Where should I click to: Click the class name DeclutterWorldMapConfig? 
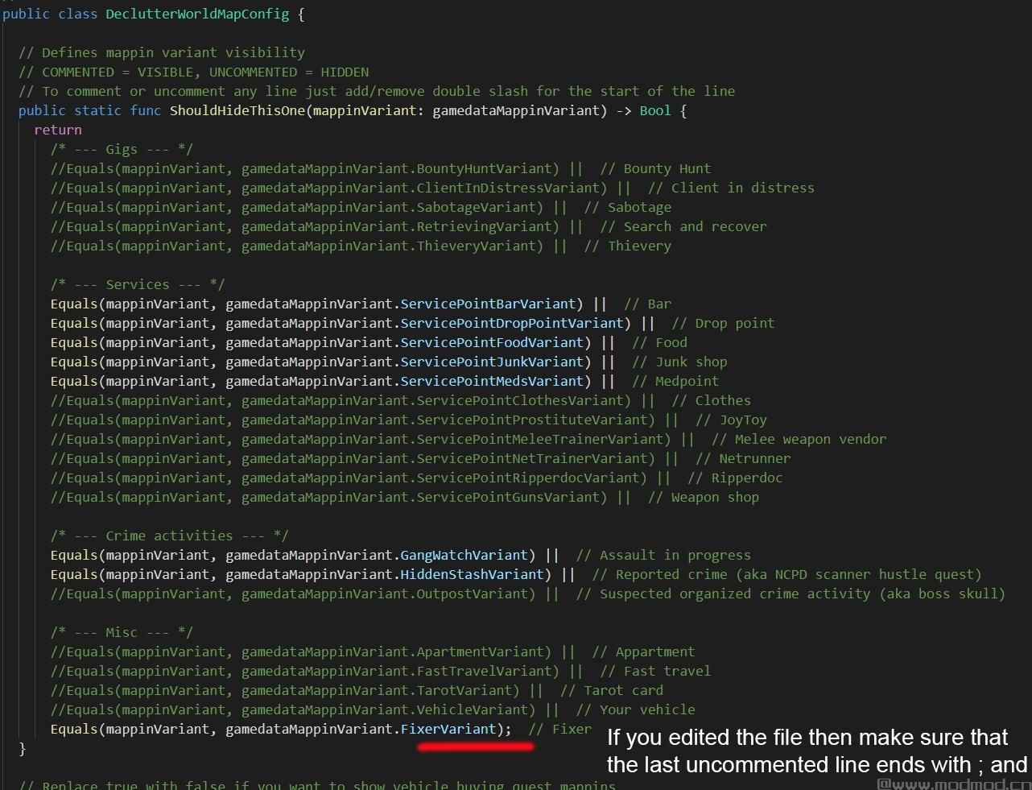pos(197,14)
